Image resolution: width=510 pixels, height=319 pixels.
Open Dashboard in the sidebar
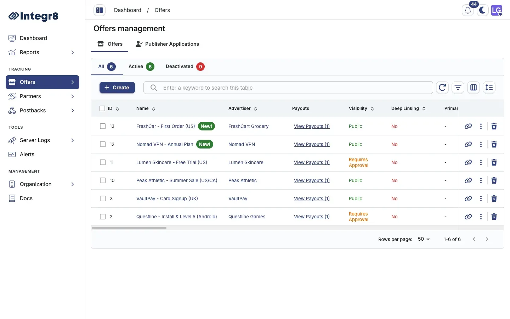pos(42,38)
